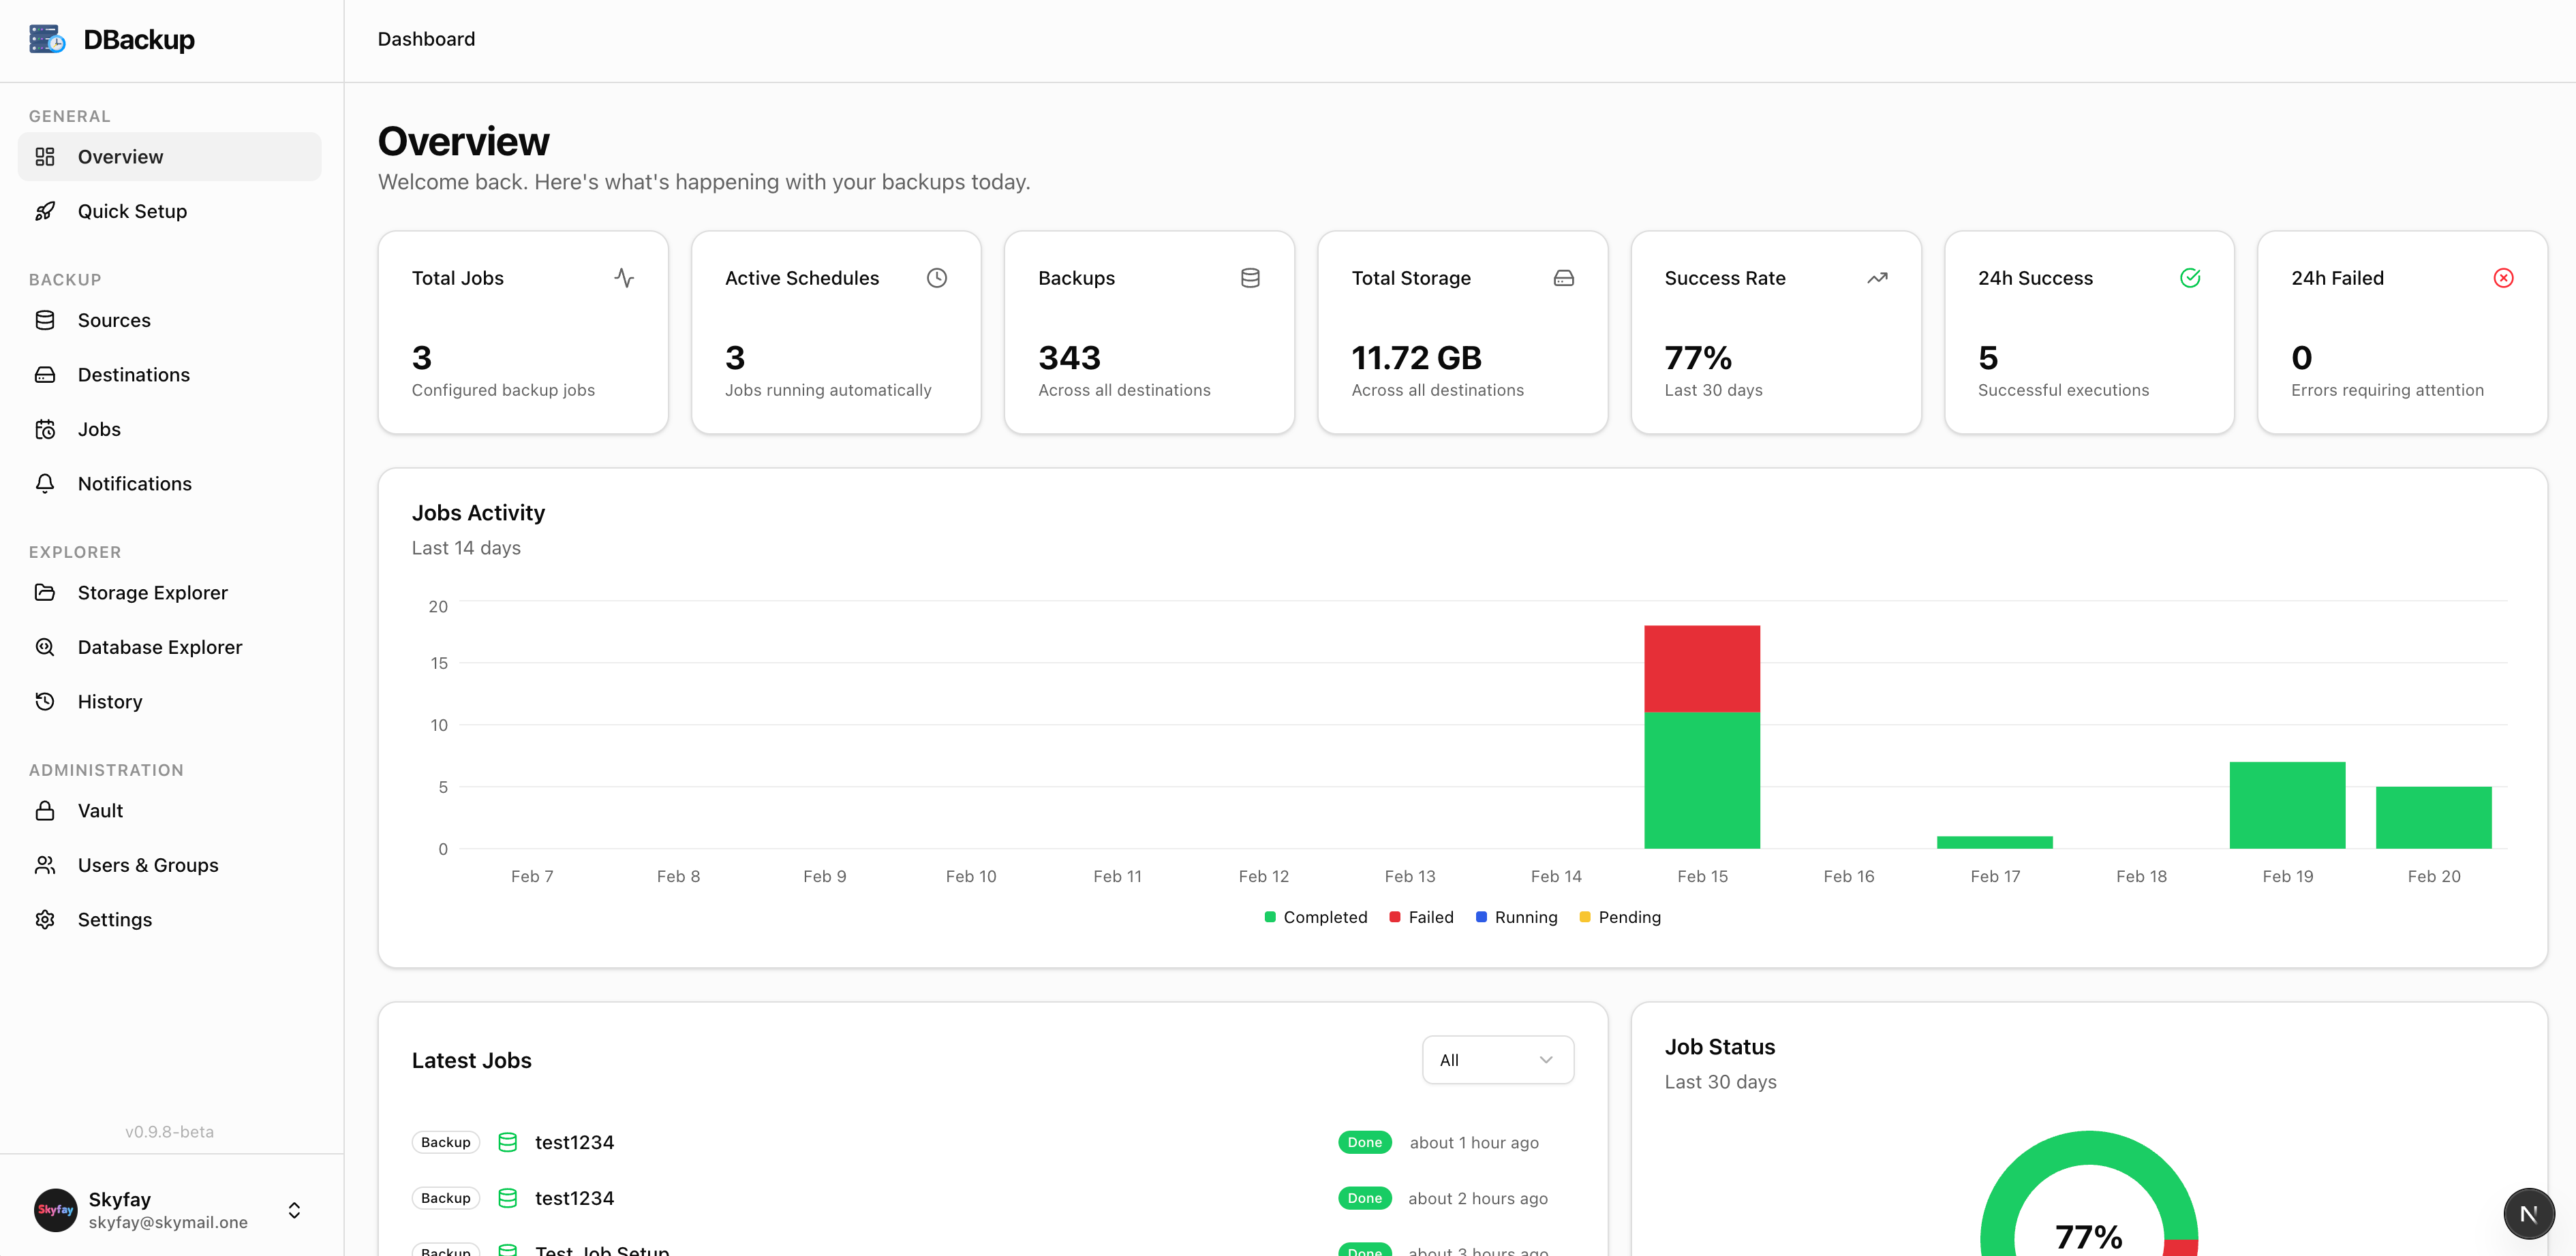This screenshot has height=1256, width=2576.
Task: Click the rocket icon for Quick Setup
Action: (45, 211)
